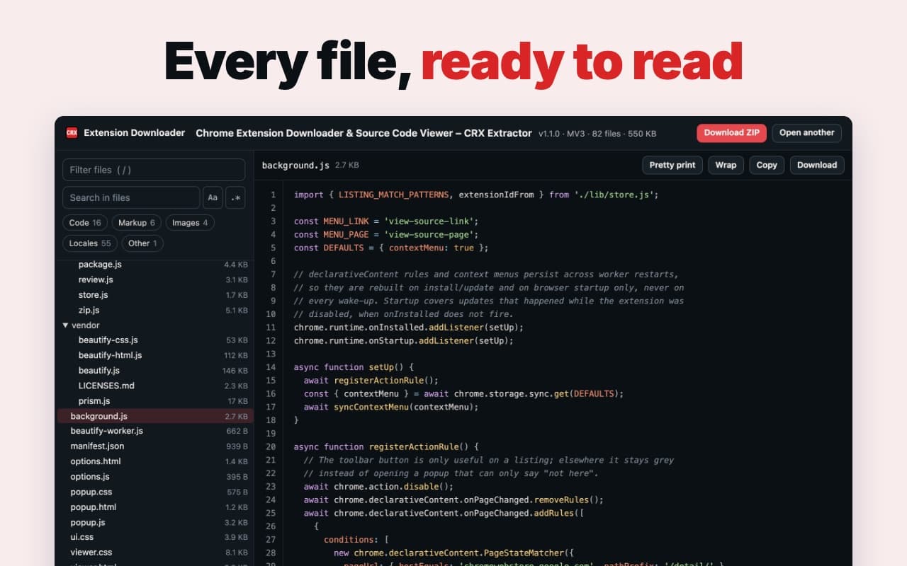907x566 pixels.
Task: Toggle the Images 4 filter chip
Action: click(190, 222)
